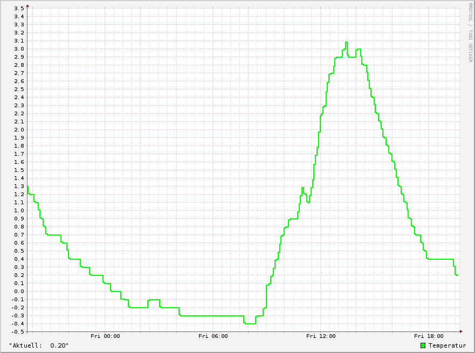Viewport: 475px width, 353px height.
Task: Click the curve's end point at 0.2
Action: click(x=457, y=275)
